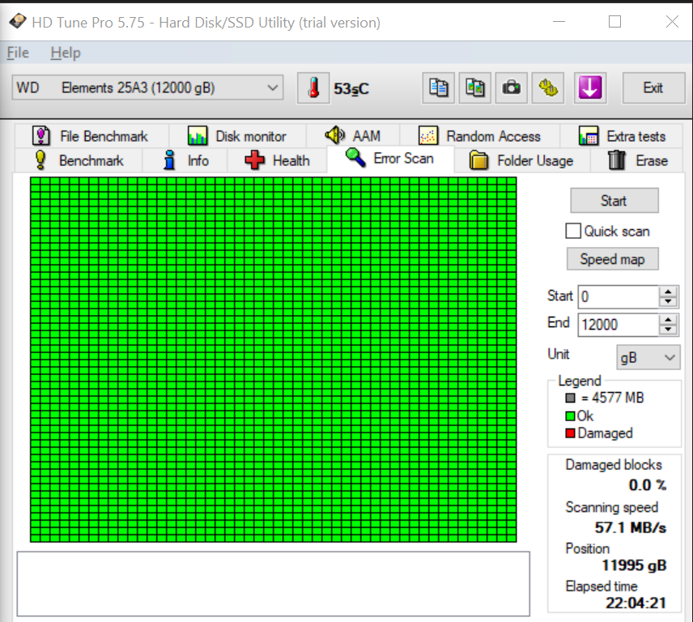Image resolution: width=693 pixels, height=622 pixels.
Task: Click inside the End value field
Action: click(x=615, y=325)
